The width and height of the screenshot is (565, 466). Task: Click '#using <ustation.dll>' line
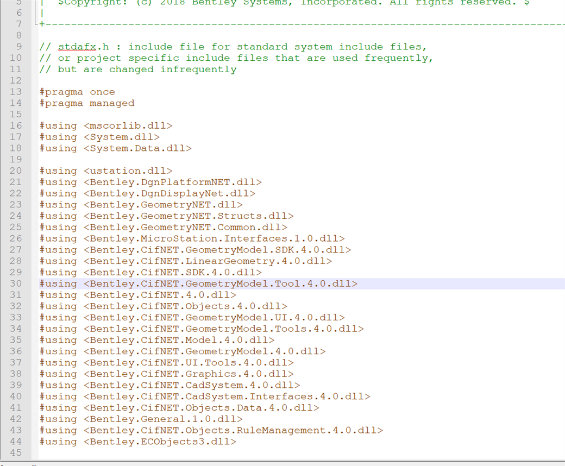click(x=106, y=171)
